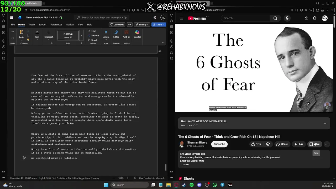Click the YouTube Premium logo
Viewport: 336px width, 189px height.
point(197,18)
